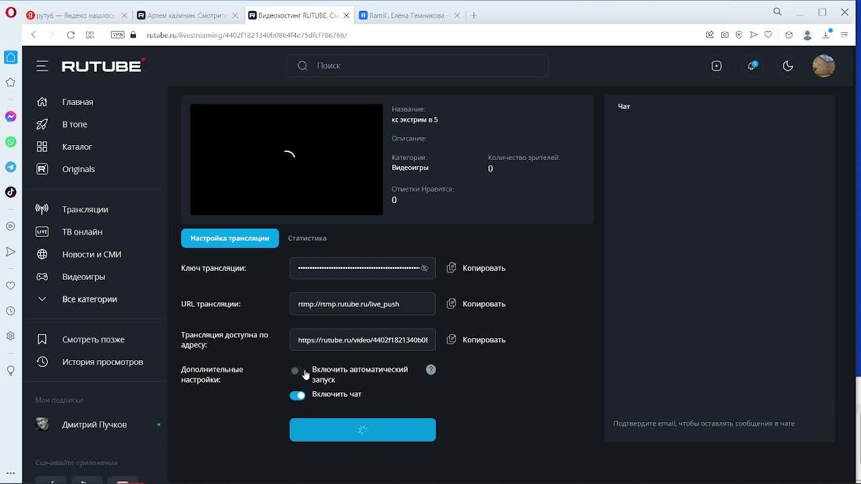Open Смотреть позже list
This screenshot has height=484, width=861.
[94, 339]
